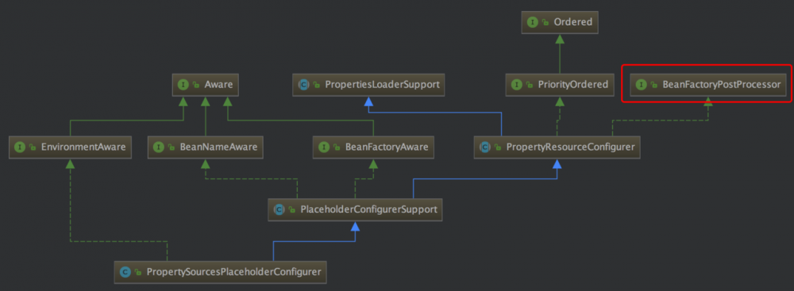This screenshot has height=291, width=794.
Task: Select the PropertySourcesPlaceholderConfigurer label
Action: click(234, 272)
